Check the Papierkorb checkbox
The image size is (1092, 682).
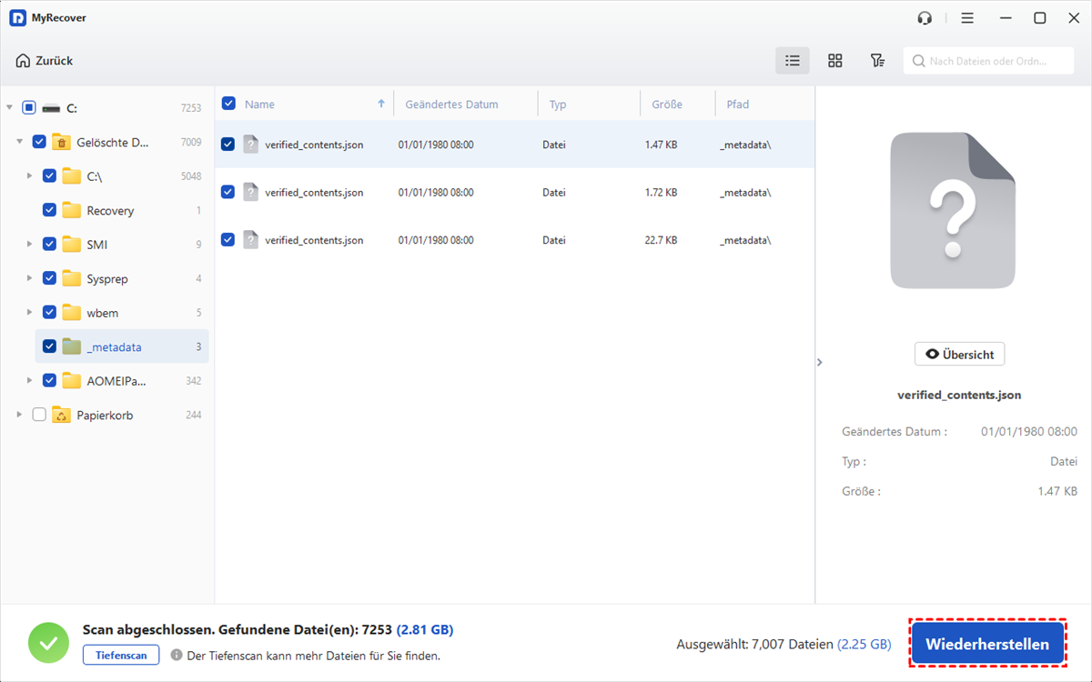tap(39, 415)
